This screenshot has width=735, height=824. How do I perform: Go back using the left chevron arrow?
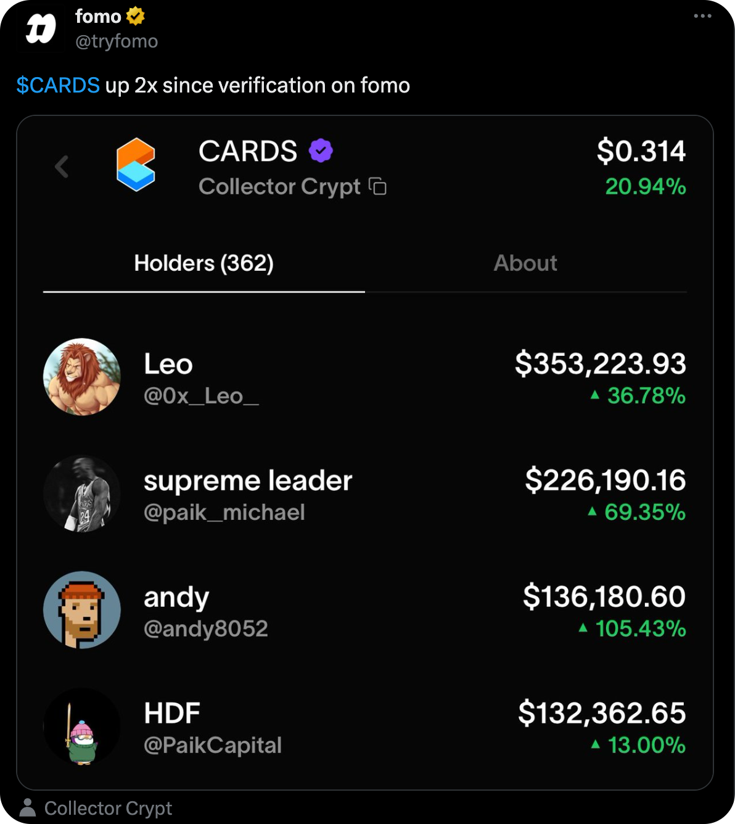pyautogui.click(x=62, y=167)
